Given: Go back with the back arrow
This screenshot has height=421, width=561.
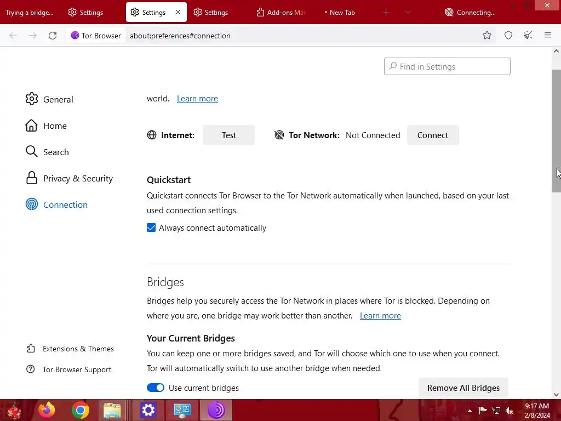Looking at the screenshot, I should pyautogui.click(x=13, y=36).
